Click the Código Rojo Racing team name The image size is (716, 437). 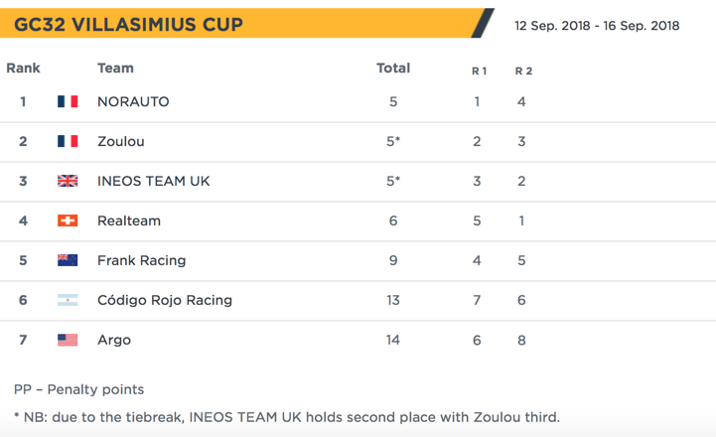(165, 300)
